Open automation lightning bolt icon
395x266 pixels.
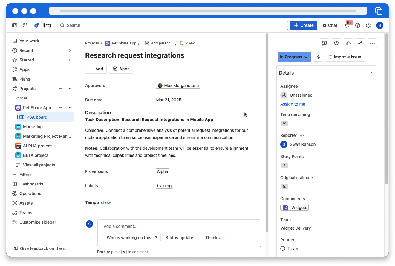click(x=319, y=57)
